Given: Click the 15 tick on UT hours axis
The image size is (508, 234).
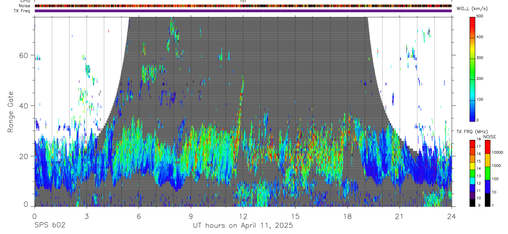Looking at the screenshot, I should 295,216.
